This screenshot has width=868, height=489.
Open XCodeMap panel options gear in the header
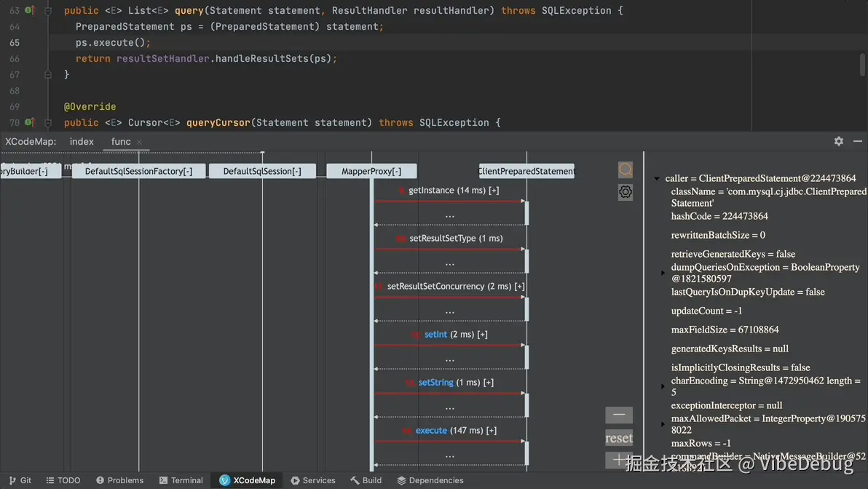click(x=839, y=142)
